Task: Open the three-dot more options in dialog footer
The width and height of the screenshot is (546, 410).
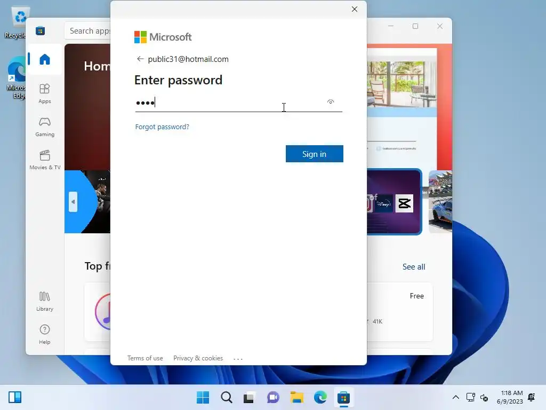Action: (238, 359)
